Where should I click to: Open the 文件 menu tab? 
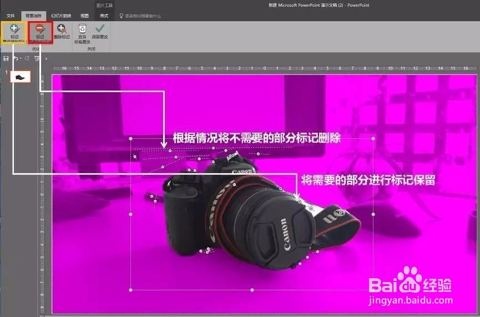click(x=11, y=16)
